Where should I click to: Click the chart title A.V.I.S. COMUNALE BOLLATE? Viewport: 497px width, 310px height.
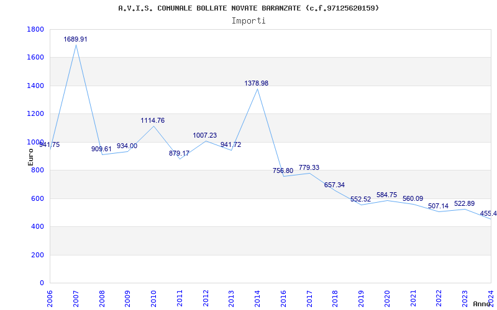pos(248,8)
